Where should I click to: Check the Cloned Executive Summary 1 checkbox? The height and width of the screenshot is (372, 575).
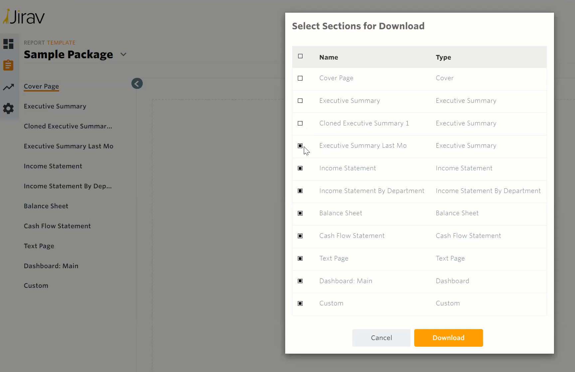click(x=300, y=123)
